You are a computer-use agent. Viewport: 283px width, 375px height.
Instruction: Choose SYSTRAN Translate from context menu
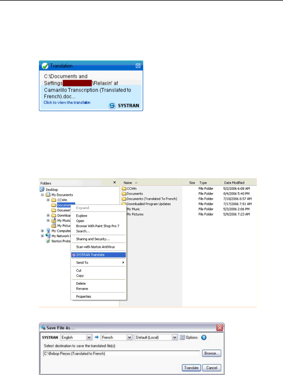[98, 255]
